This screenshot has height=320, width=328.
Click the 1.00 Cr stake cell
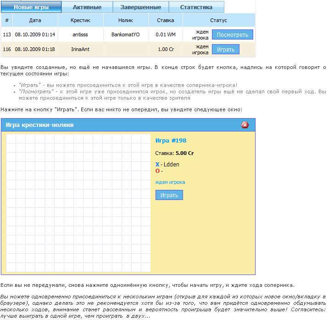[166, 49]
